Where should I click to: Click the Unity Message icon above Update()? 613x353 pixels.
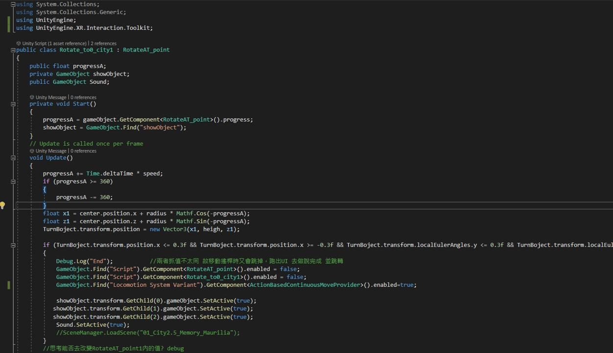(x=31, y=151)
